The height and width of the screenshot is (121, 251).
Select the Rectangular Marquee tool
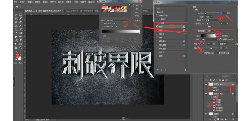click(x=20, y=15)
